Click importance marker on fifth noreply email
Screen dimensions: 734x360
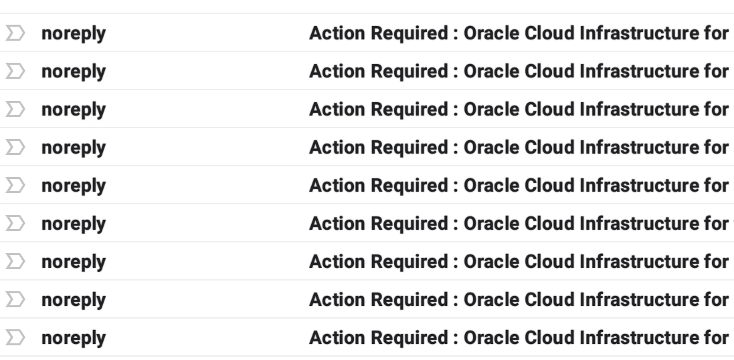(x=15, y=186)
